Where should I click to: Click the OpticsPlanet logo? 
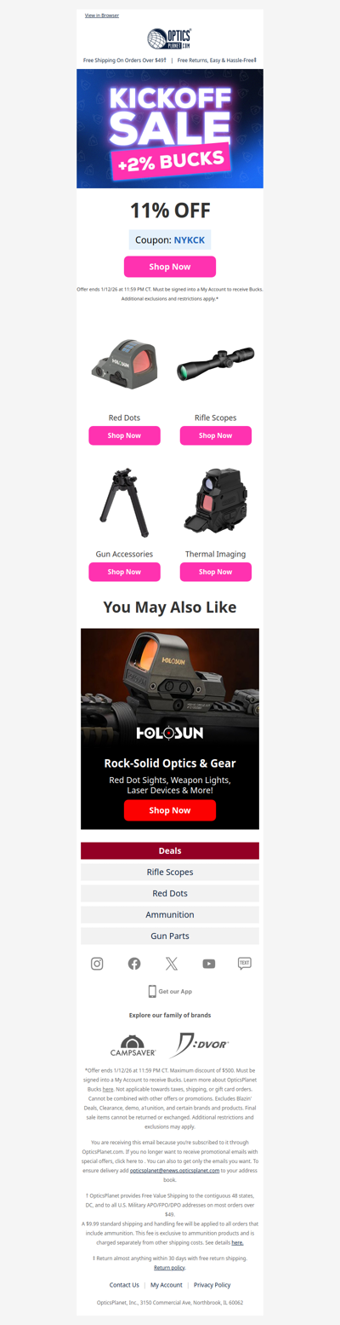coord(170,38)
